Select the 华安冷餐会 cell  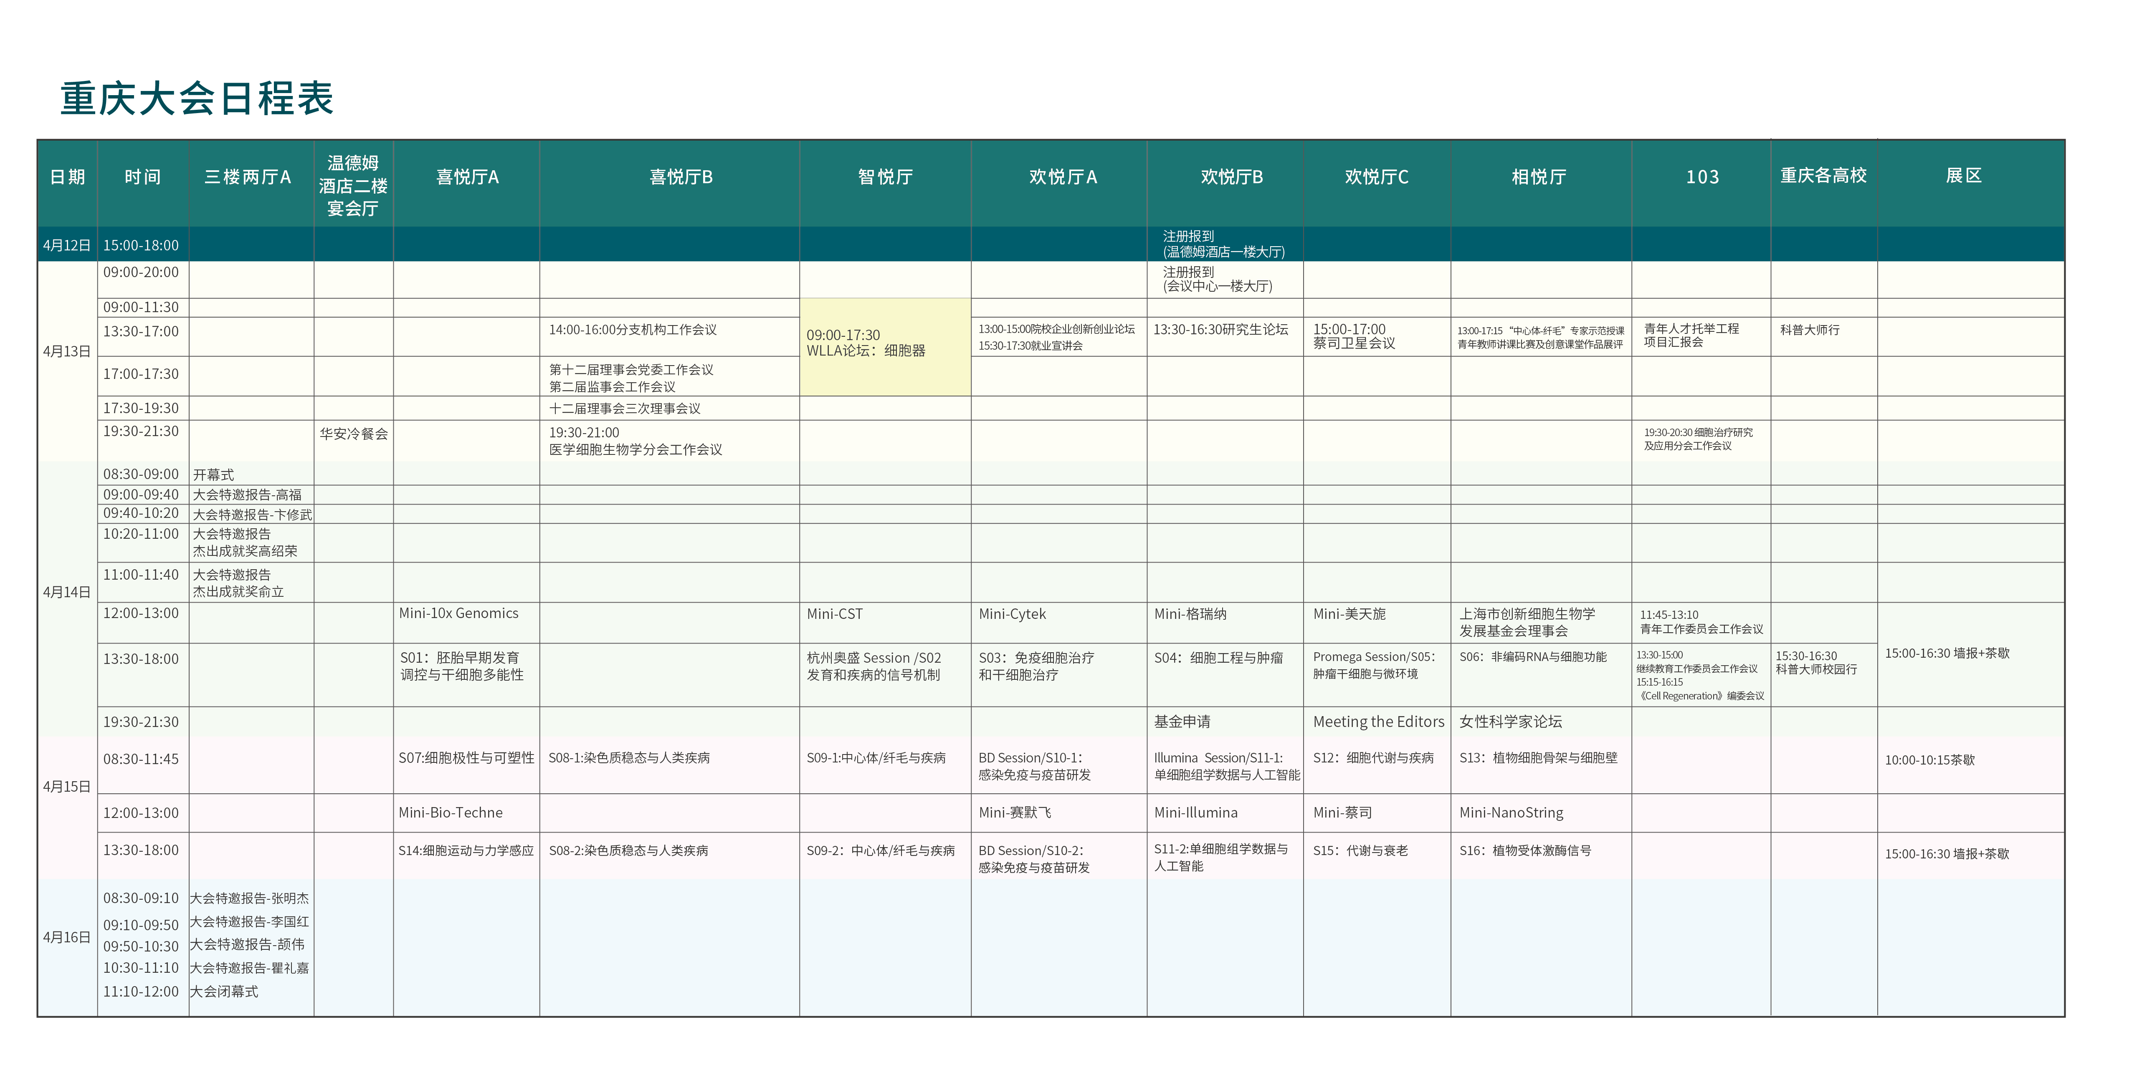click(353, 434)
